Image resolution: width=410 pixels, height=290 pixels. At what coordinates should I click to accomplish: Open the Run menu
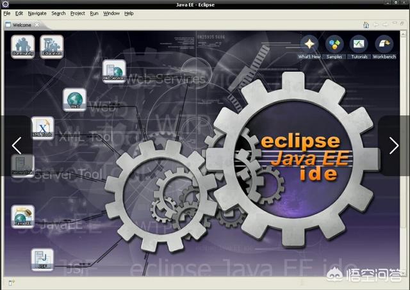[x=94, y=13]
